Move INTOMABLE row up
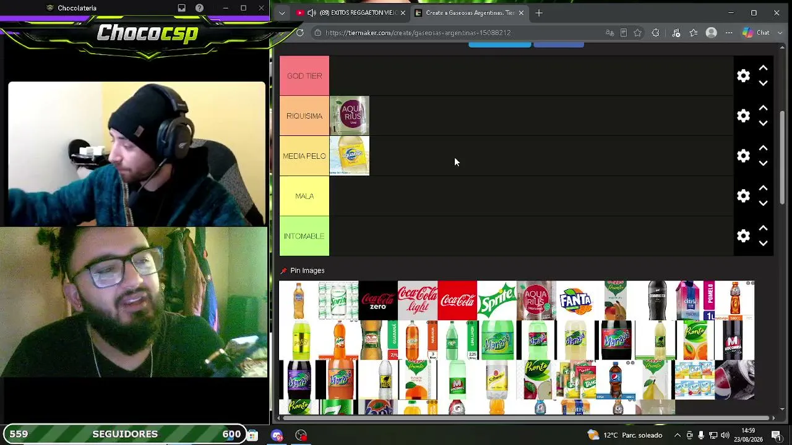This screenshot has width=792, height=445. click(x=764, y=229)
